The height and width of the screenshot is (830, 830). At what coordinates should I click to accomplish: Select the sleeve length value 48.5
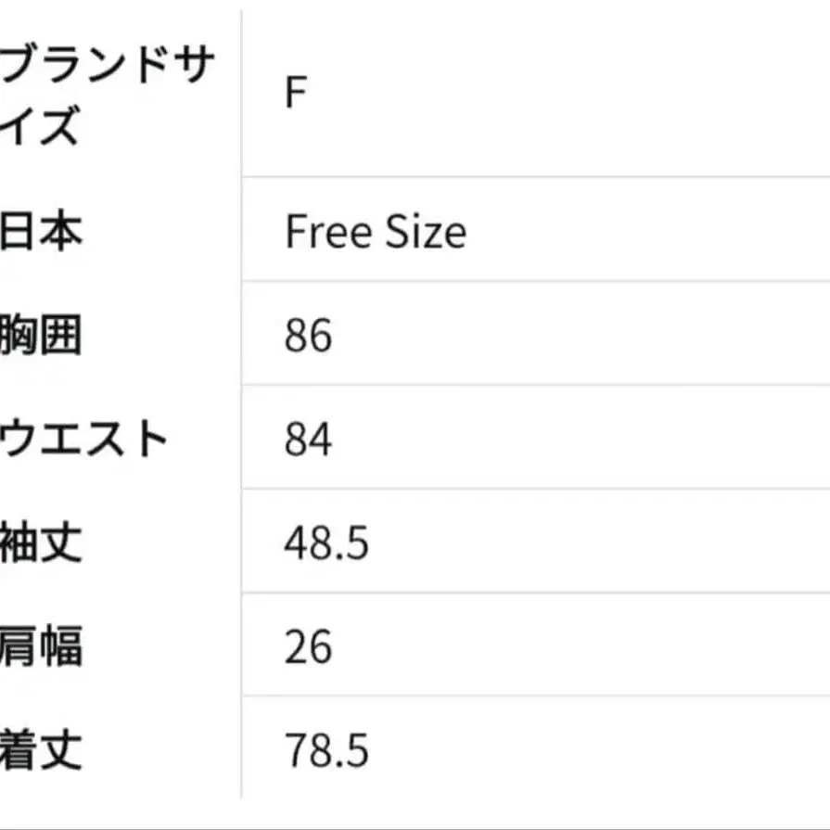point(326,543)
